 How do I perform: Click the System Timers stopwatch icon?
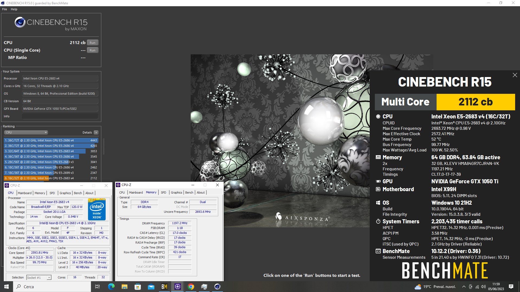point(378,221)
